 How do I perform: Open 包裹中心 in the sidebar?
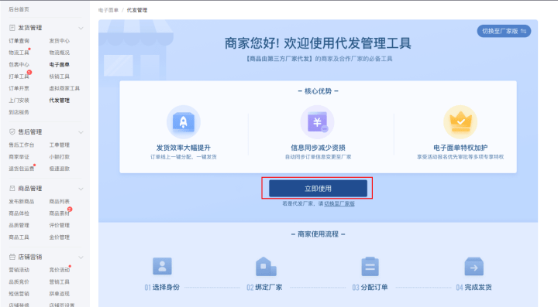click(19, 65)
